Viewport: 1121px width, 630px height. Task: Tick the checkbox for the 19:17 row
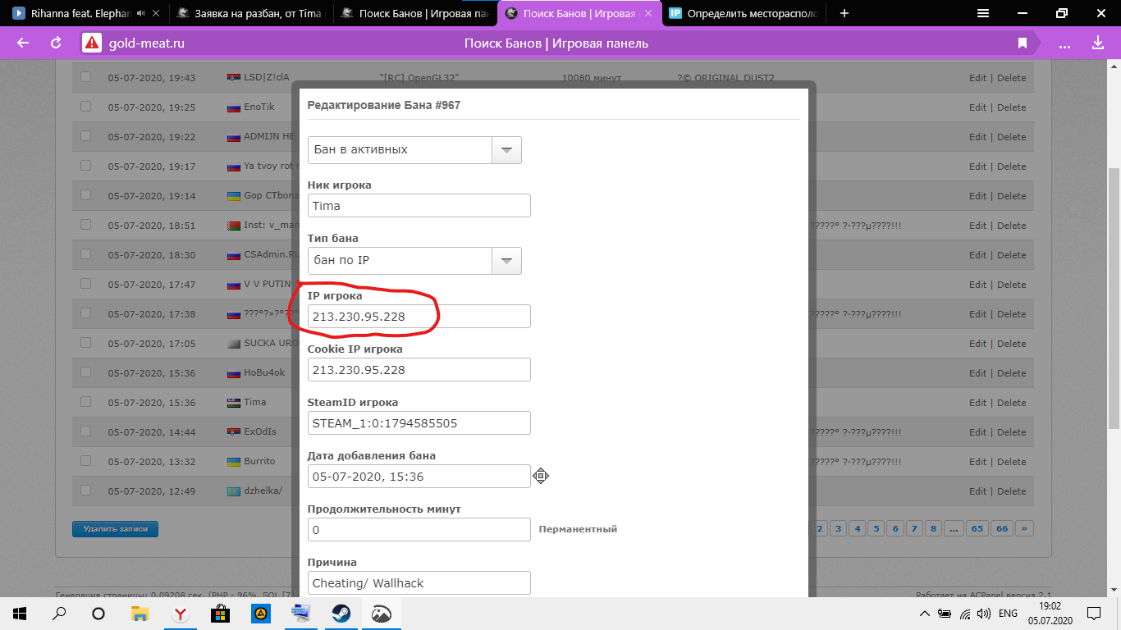click(85, 166)
